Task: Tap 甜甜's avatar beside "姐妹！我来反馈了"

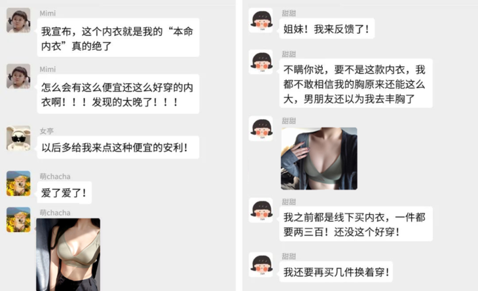Action: 261,20
